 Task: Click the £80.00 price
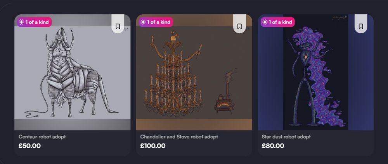click(273, 146)
